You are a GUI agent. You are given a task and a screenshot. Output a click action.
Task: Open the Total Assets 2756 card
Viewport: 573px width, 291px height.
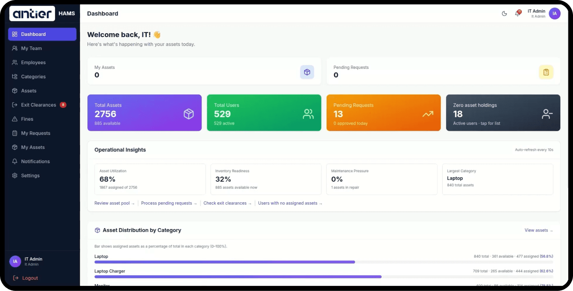click(145, 113)
